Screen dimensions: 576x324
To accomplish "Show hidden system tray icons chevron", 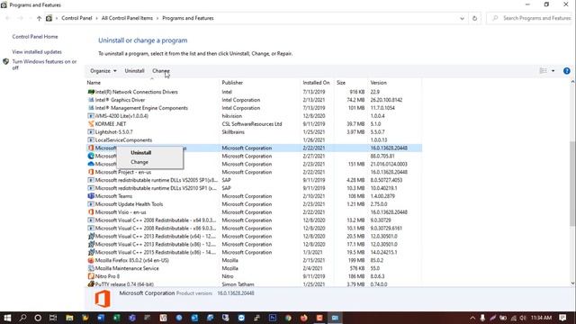I will (x=472, y=318).
